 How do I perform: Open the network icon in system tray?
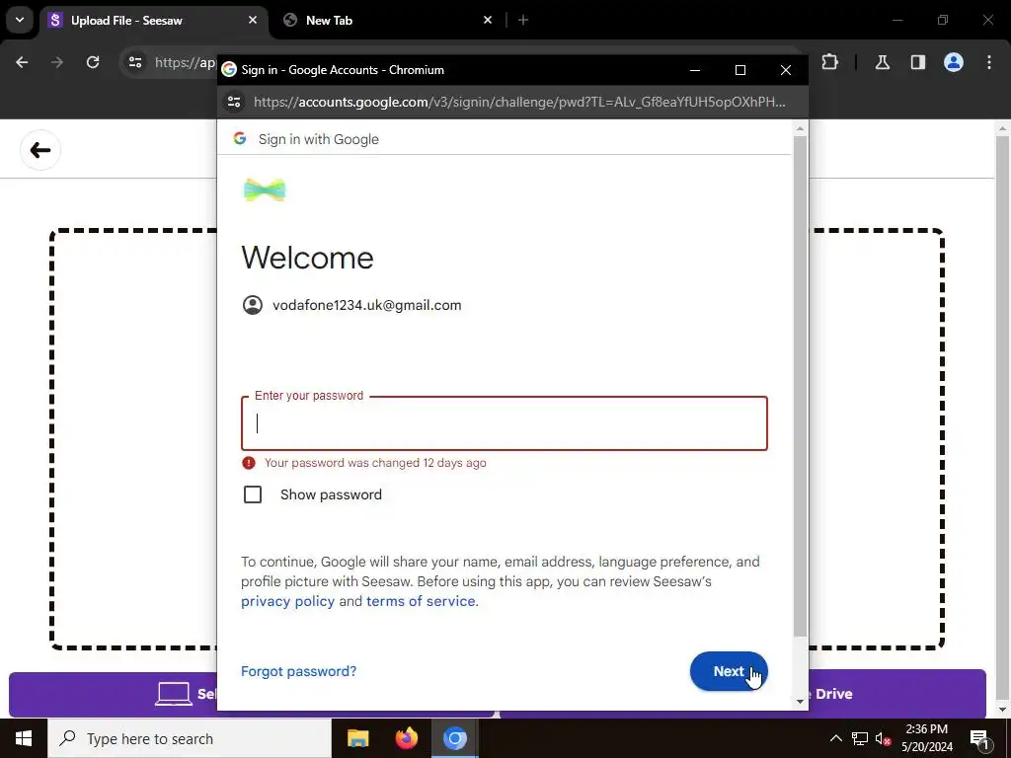pos(860,738)
